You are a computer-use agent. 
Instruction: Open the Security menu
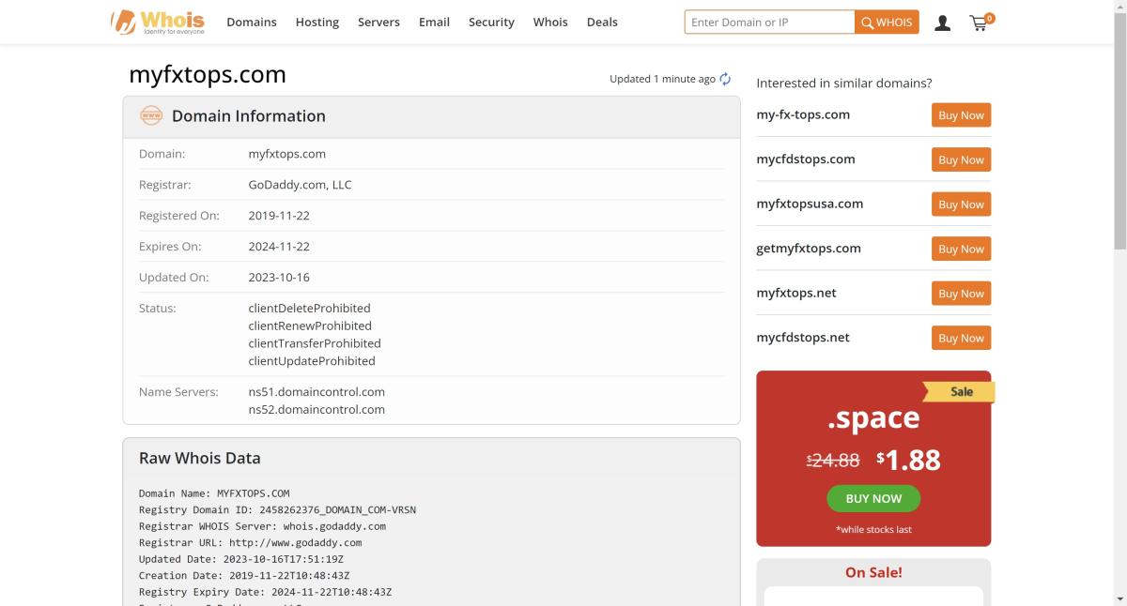click(x=491, y=23)
